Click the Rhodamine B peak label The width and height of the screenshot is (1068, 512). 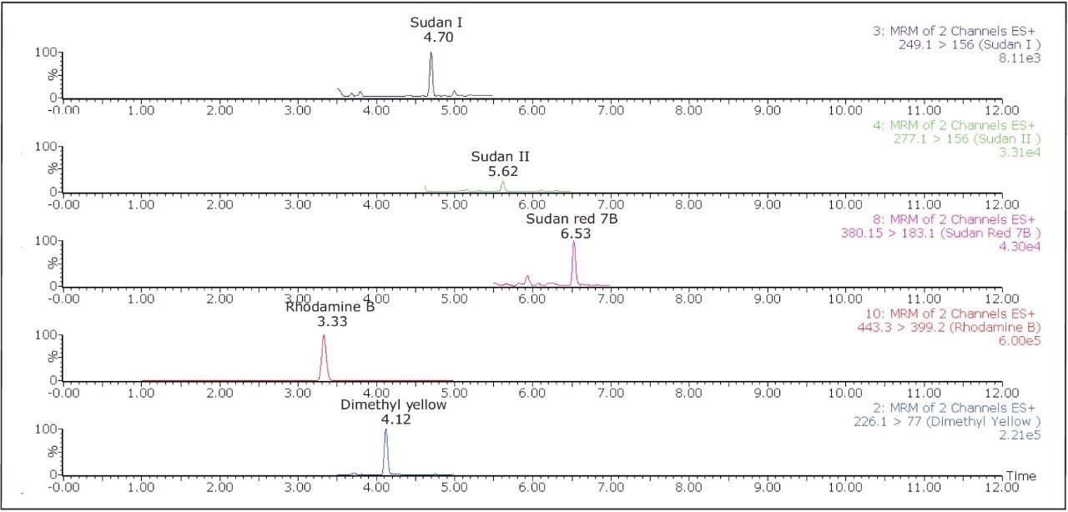[x=330, y=307]
